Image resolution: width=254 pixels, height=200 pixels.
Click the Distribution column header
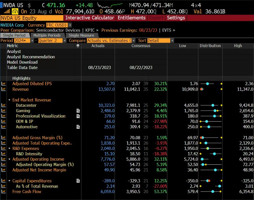210,46
